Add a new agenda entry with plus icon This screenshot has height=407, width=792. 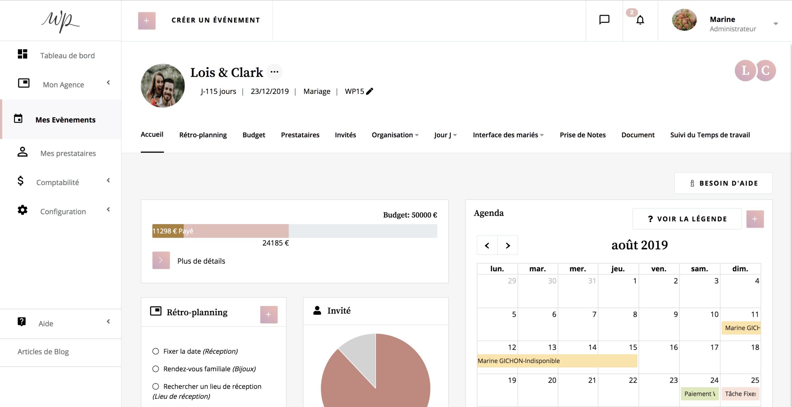(755, 219)
